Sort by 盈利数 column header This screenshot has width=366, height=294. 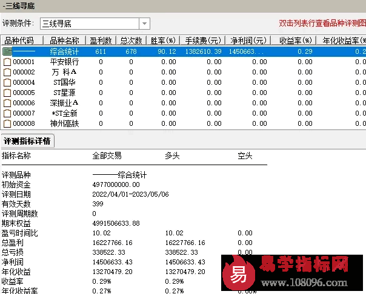click(101, 41)
